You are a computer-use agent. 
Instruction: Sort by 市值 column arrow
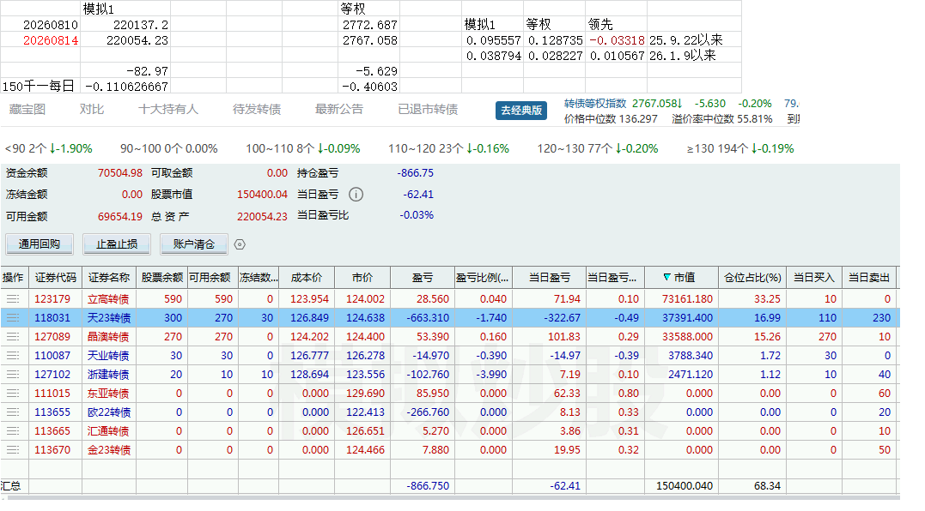(666, 277)
